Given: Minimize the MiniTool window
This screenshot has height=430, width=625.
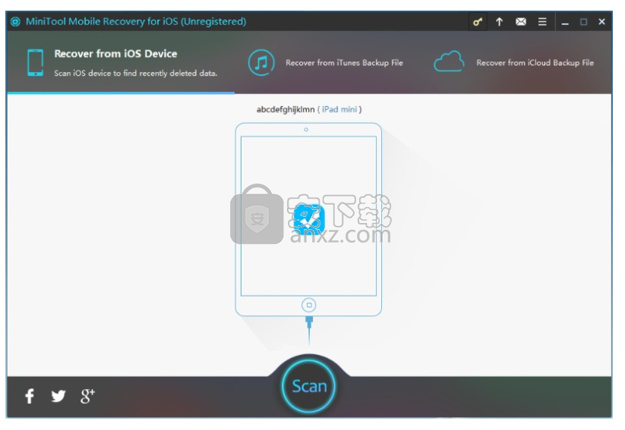Looking at the screenshot, I should point(565,22).
